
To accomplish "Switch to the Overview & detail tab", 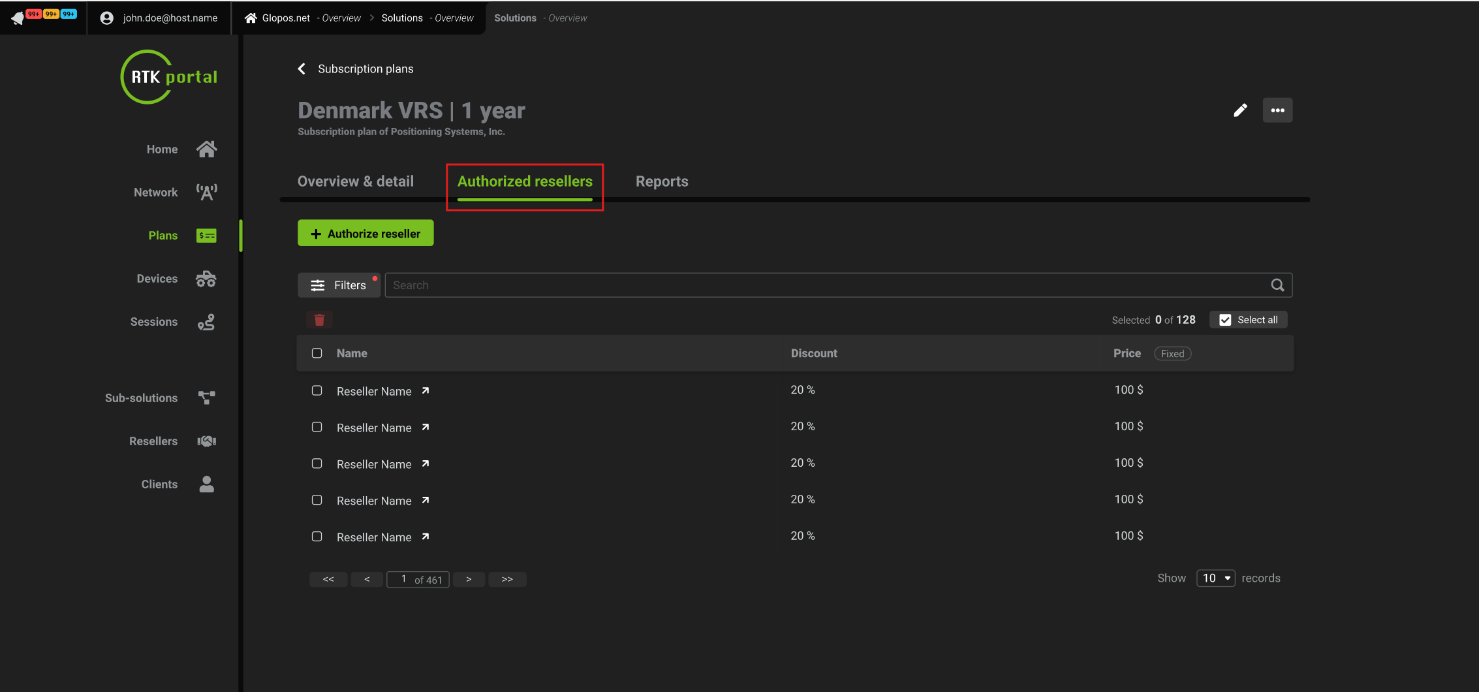I will pos(356,181).
